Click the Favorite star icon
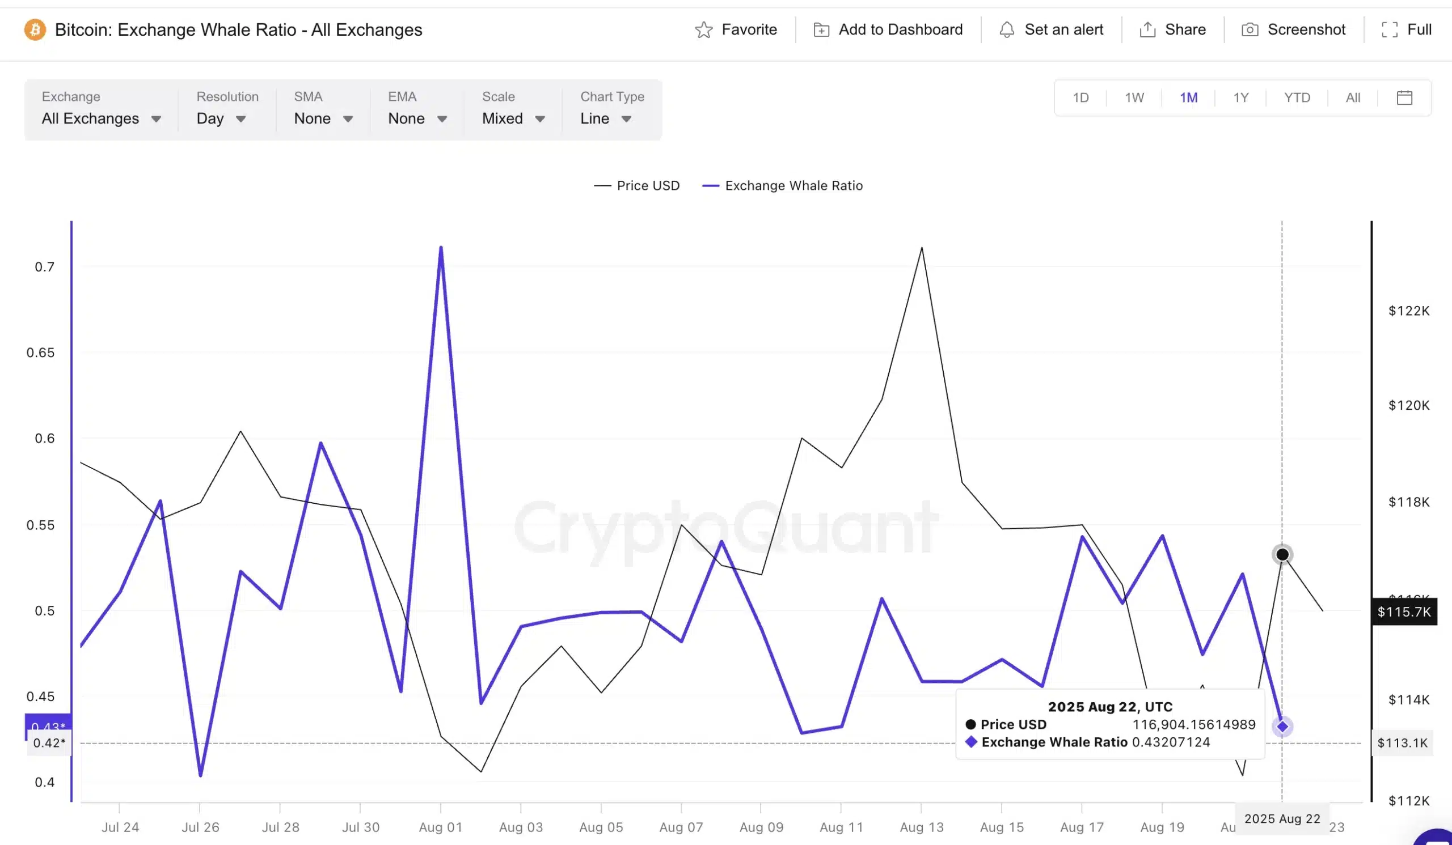The width and height of the screenshot is (1452, 845). [704, 29]
